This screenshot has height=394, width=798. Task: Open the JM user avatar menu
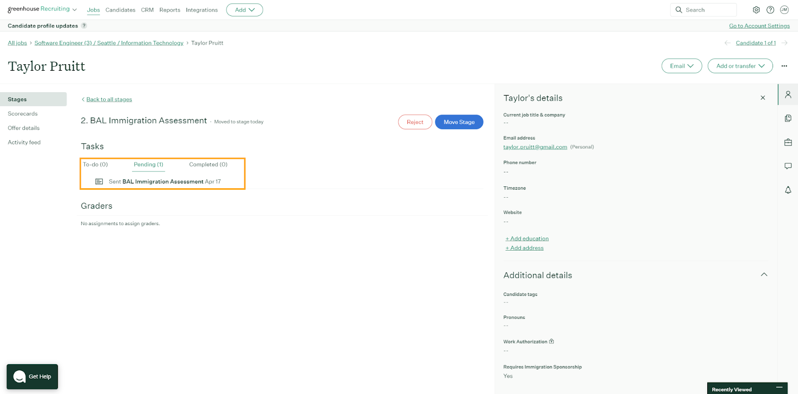click(784, 10)
